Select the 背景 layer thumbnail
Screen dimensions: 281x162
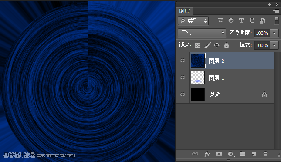(198, 94)
